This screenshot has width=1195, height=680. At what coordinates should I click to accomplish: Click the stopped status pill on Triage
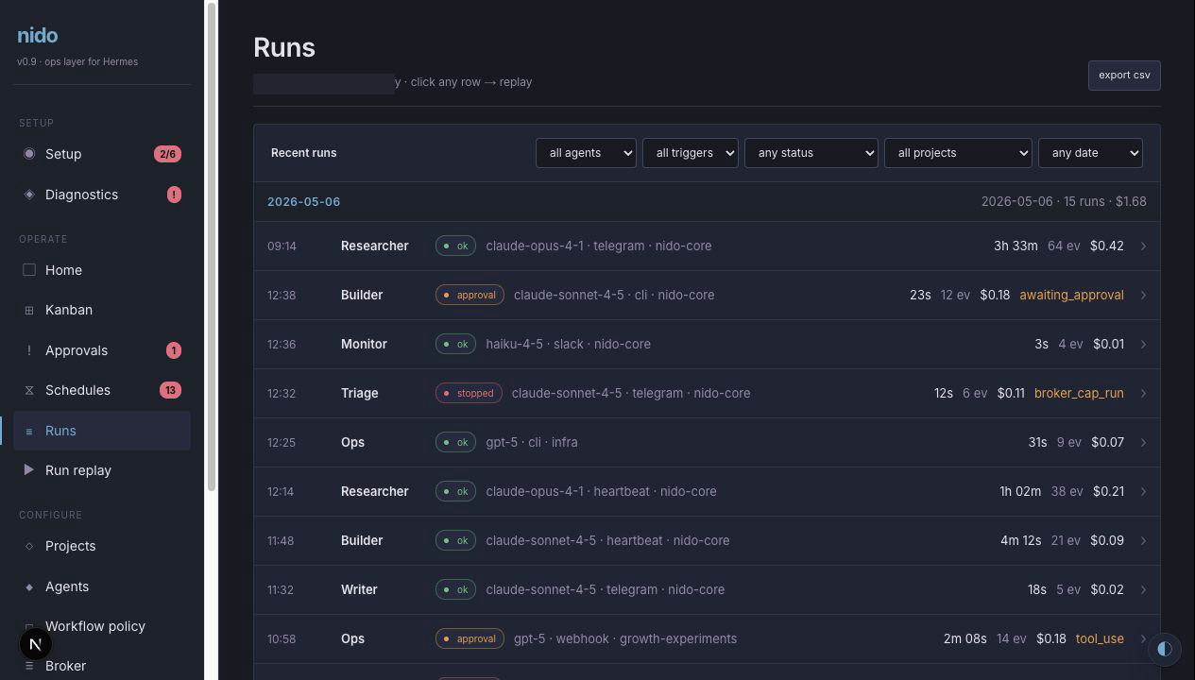(x=469, y=393)
